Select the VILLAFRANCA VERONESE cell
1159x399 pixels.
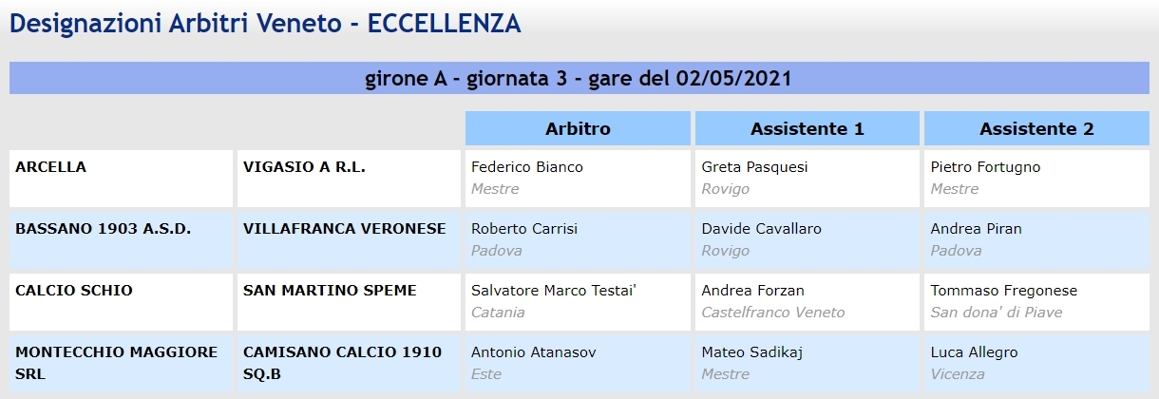pos(349,240)
